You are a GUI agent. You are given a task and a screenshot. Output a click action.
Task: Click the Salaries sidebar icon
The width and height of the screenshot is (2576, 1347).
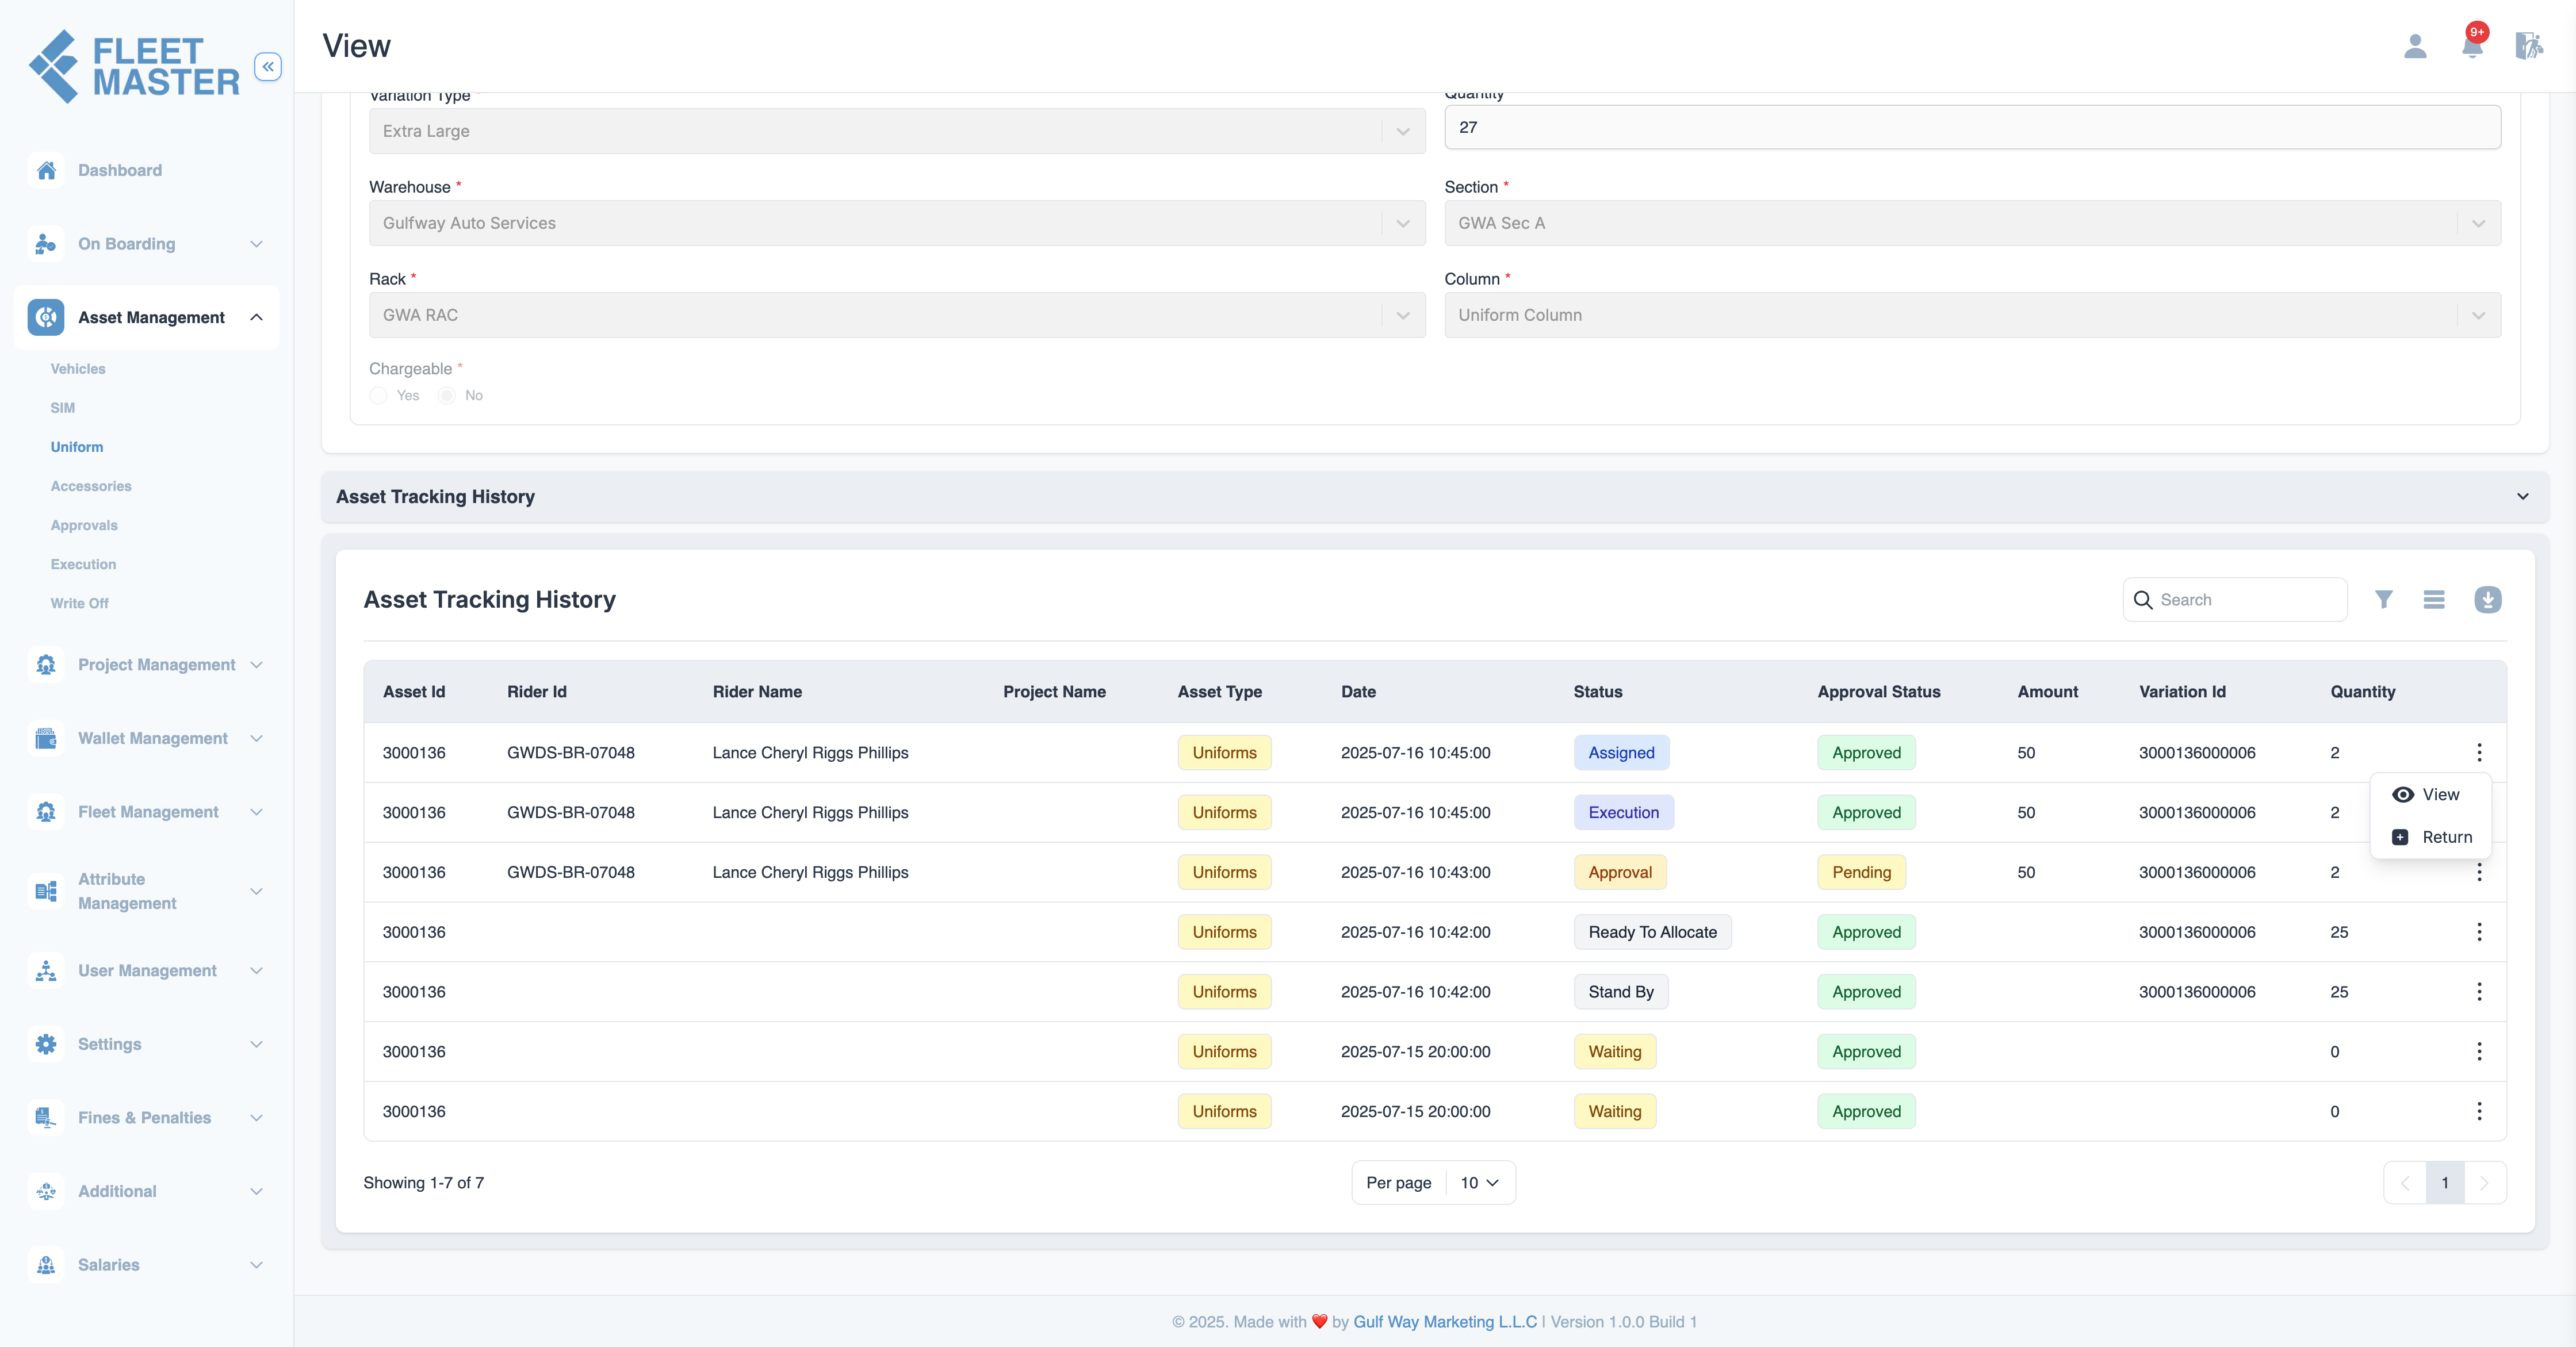point(46,1265)
